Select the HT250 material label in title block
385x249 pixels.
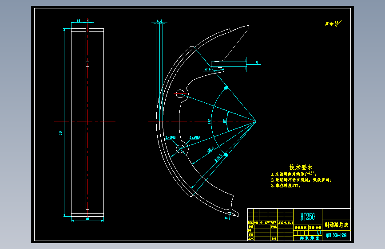click(307, 217)
